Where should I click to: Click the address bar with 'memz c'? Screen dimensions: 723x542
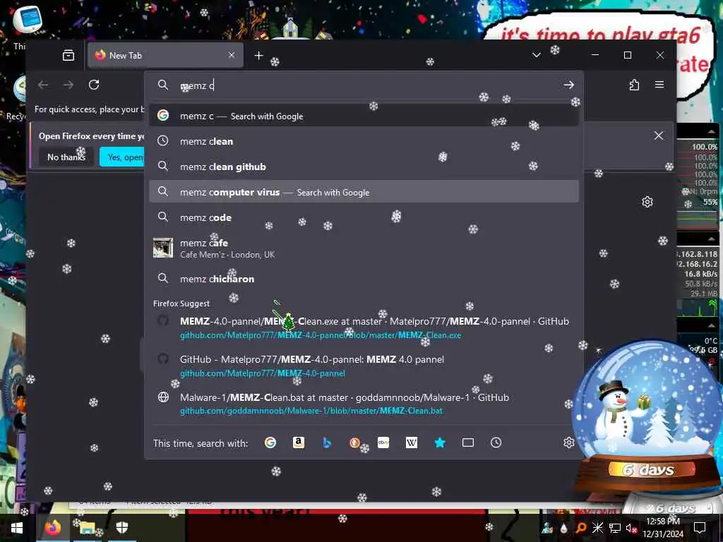coord(364,85)
